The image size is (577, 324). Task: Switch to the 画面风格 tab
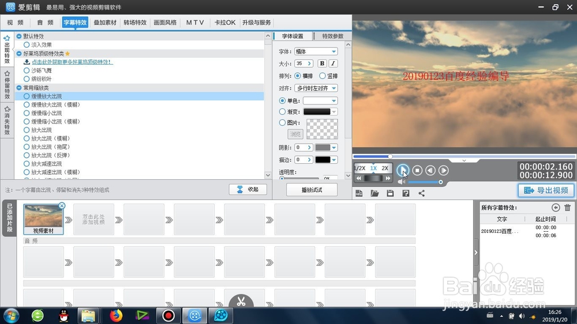(x=165, y=22)
